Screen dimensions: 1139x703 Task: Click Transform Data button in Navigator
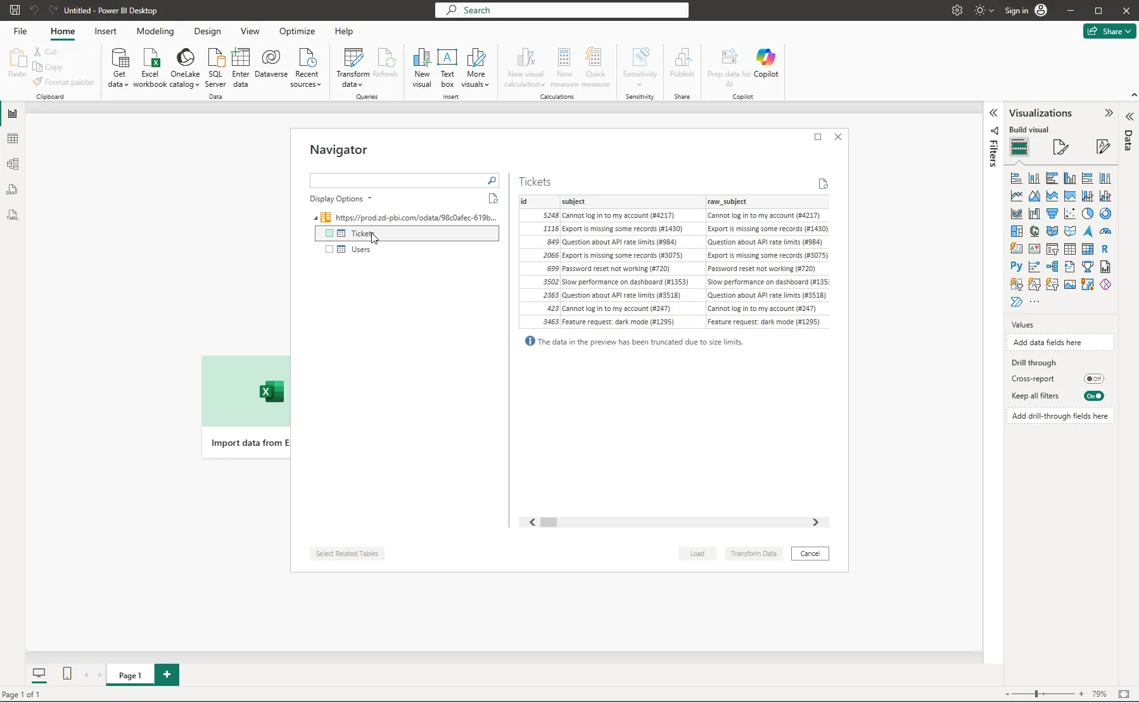click(x=753, y=554)
